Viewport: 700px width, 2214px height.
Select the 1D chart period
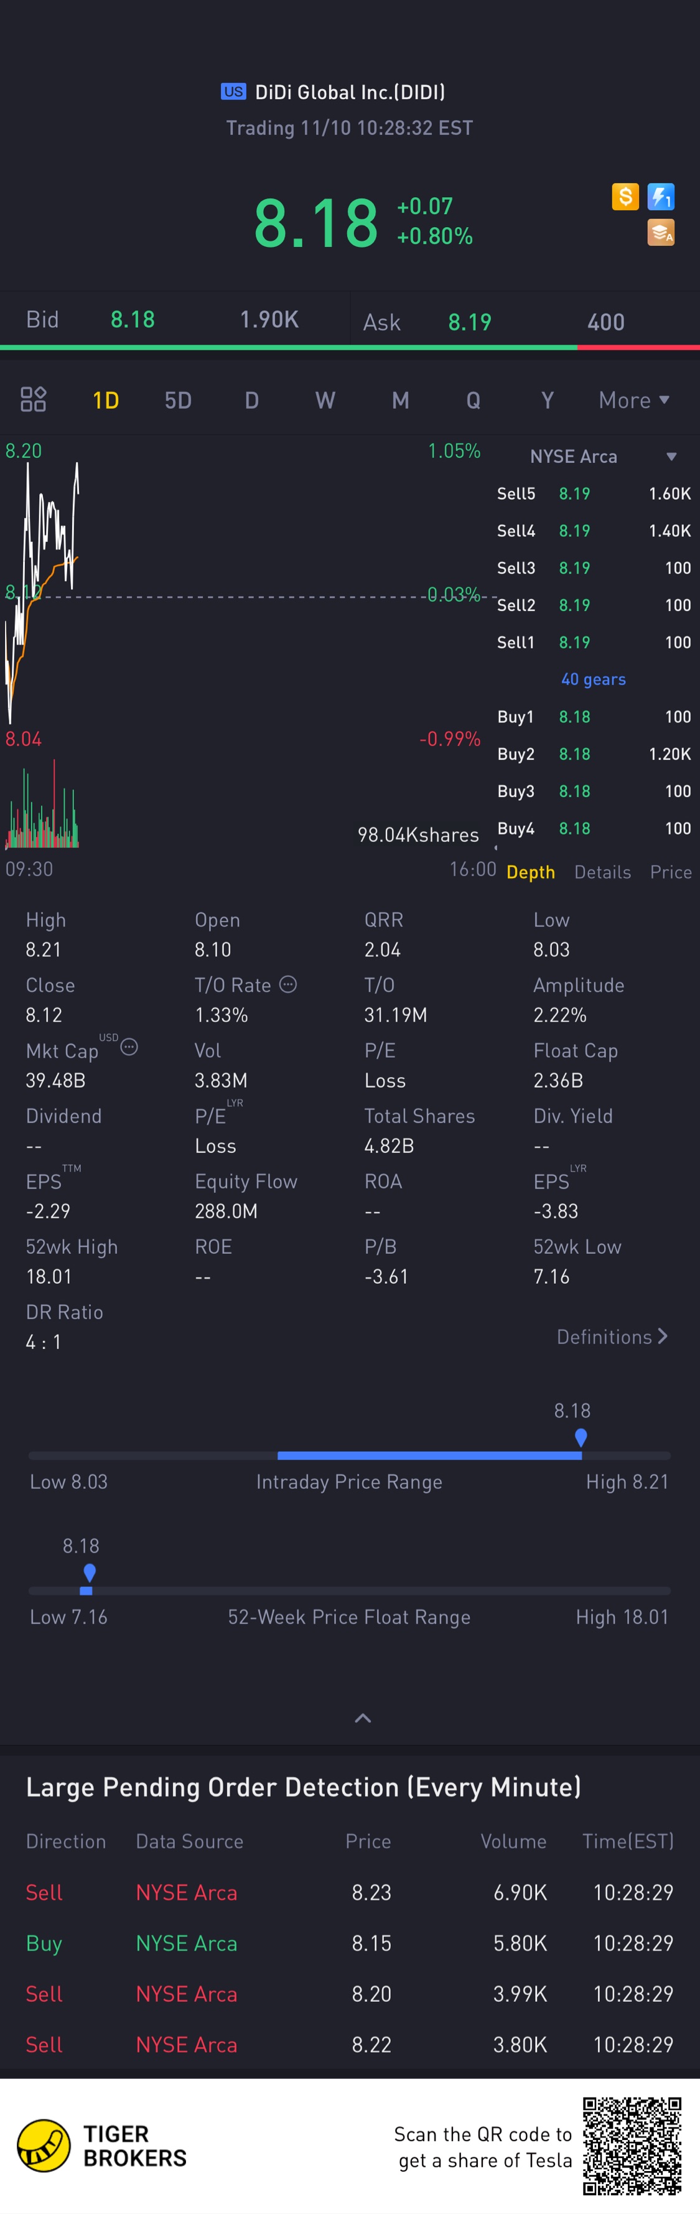[x=106, y=401]
